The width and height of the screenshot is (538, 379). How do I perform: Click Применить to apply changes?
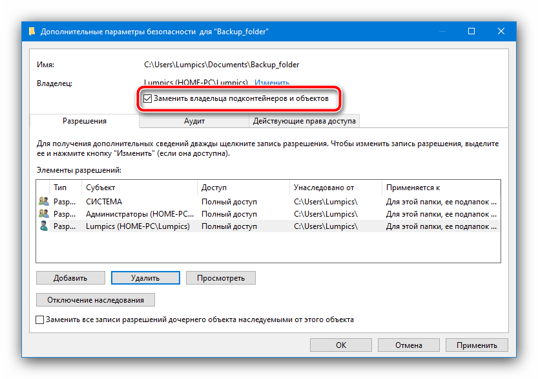pyautogui.click(x=476, y=345)
